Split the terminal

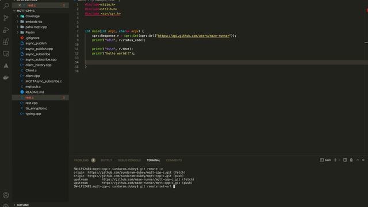click(345, 160)
